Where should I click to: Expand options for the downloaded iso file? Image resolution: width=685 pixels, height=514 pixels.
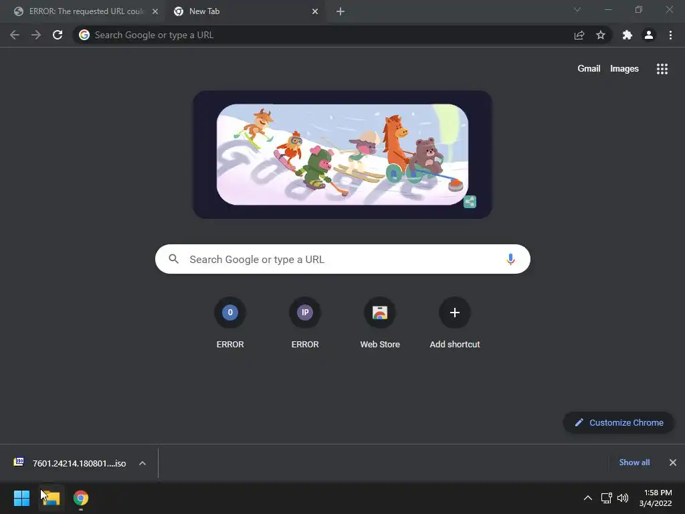click(142, 463)
